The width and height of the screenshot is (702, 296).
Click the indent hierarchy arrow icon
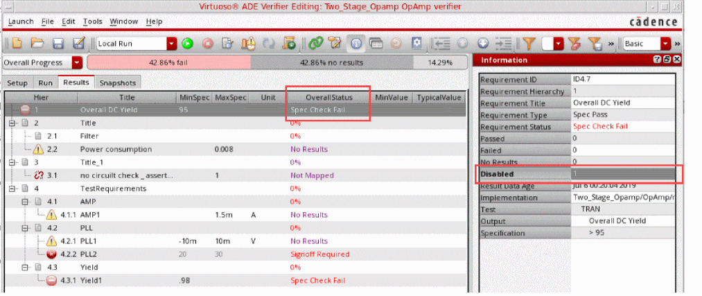[x=503, y=44]
